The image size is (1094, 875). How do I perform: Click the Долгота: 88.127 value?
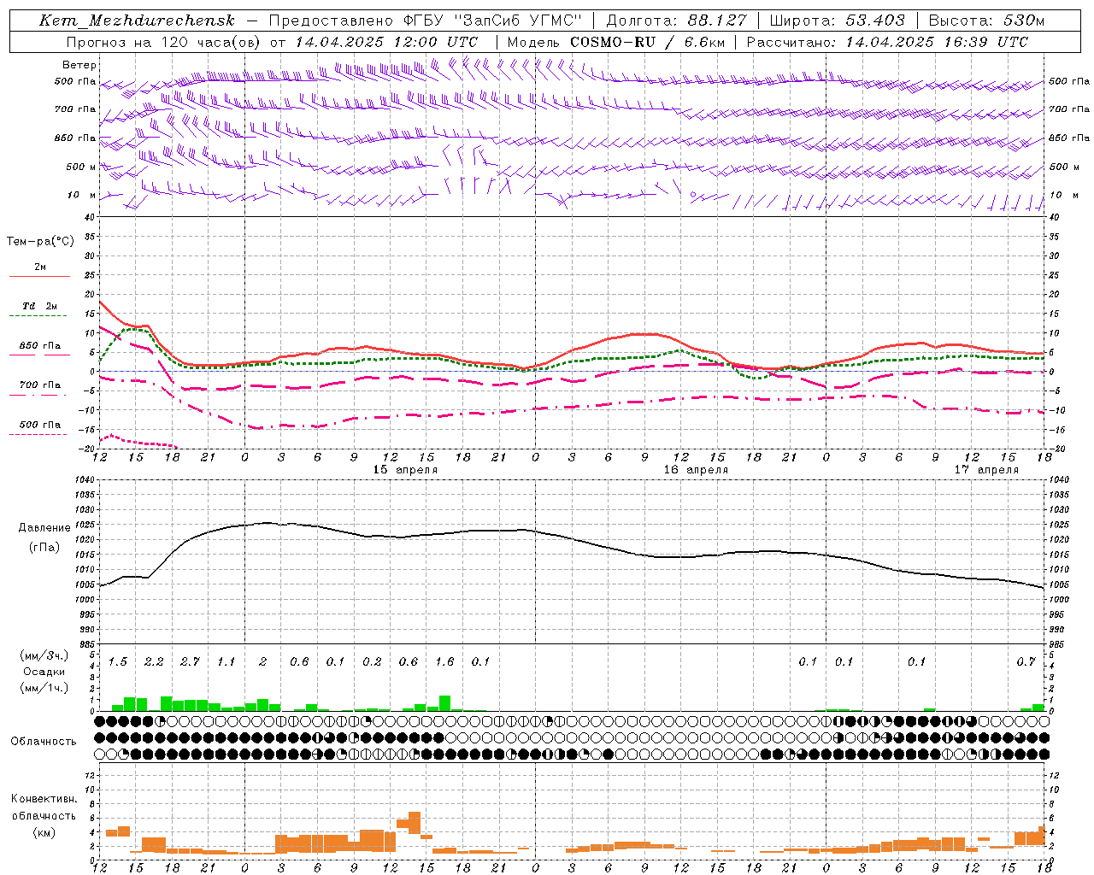(676, 21)
